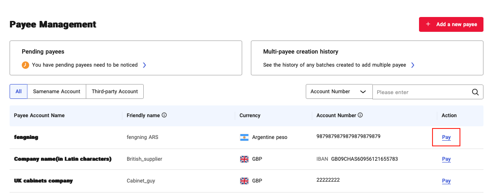490x196 pixels.
Task: Click the Account Number column info icon
Action: 360,115
